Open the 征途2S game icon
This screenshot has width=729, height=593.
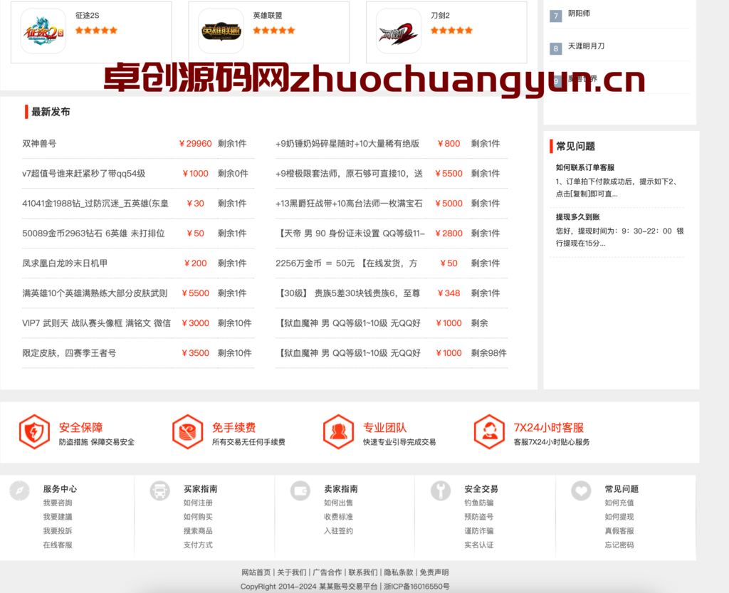click(43, 31)
